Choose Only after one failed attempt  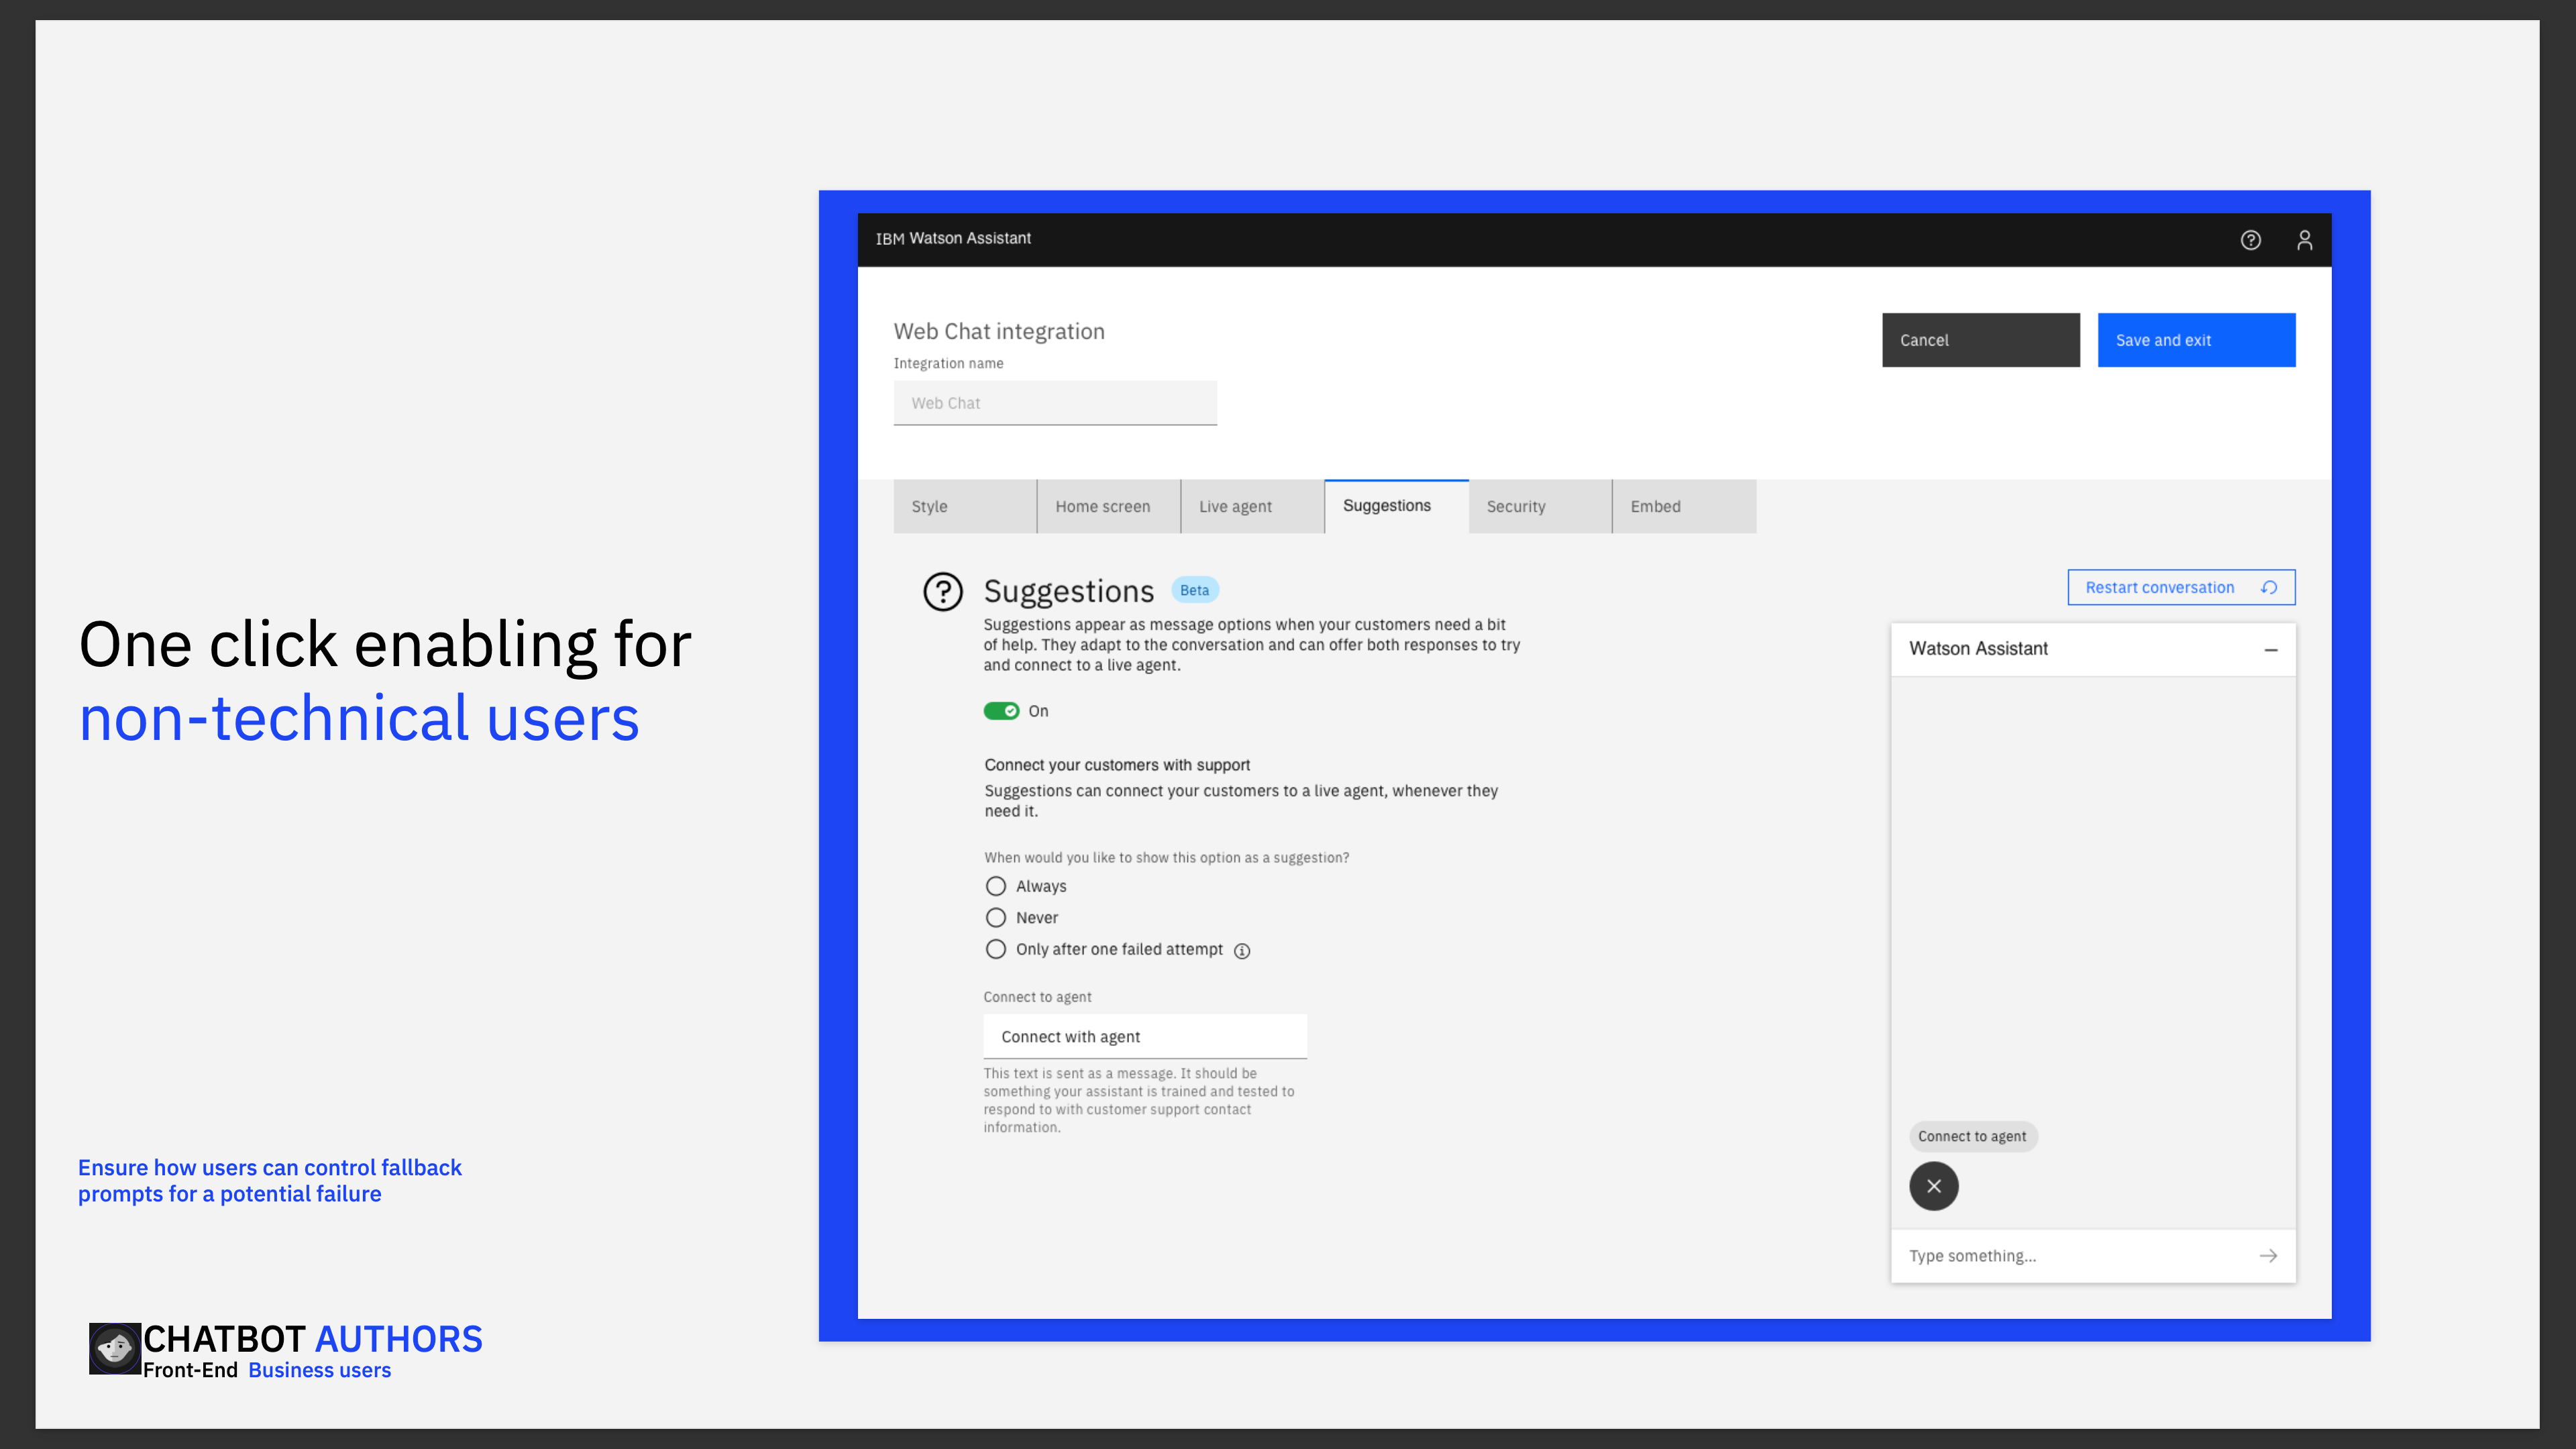(995, 950)
